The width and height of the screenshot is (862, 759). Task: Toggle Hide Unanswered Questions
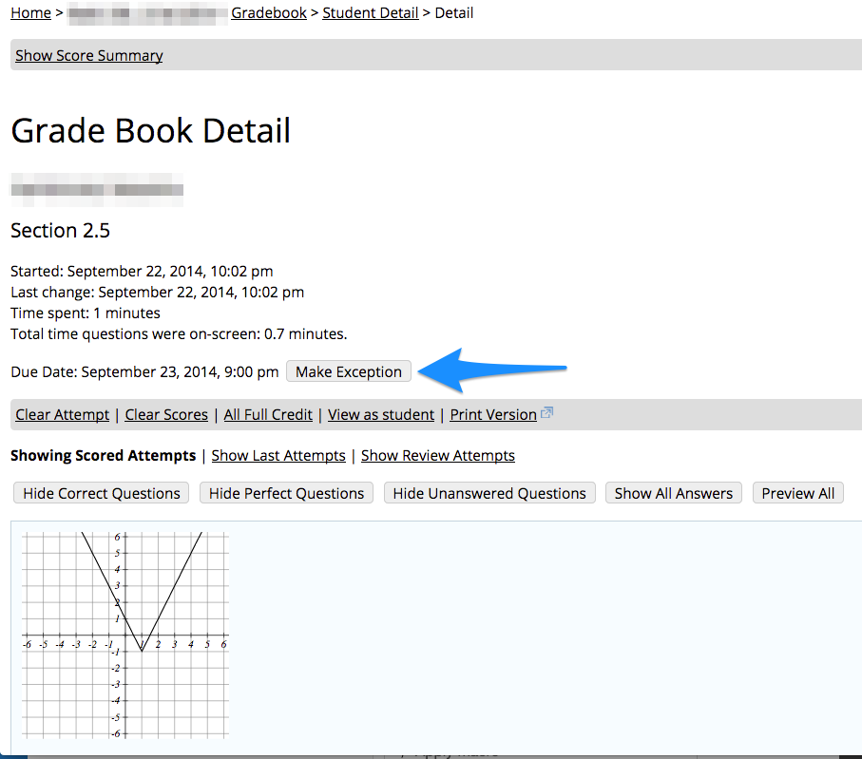point(489,493)
